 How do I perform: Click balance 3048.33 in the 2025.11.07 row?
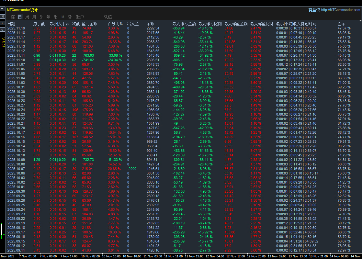pos(153,64)
